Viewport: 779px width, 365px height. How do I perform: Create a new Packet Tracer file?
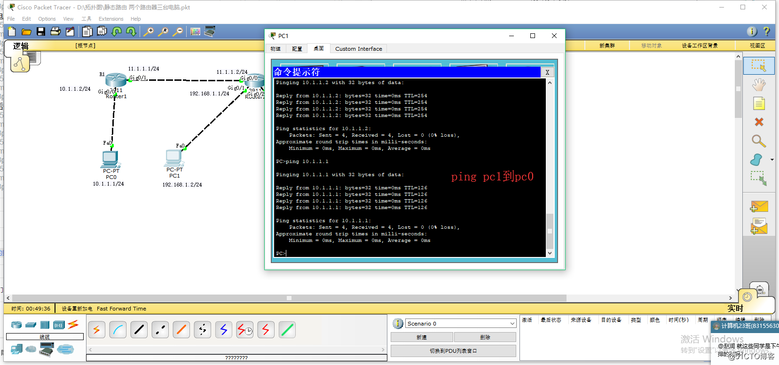click(12, 31)
